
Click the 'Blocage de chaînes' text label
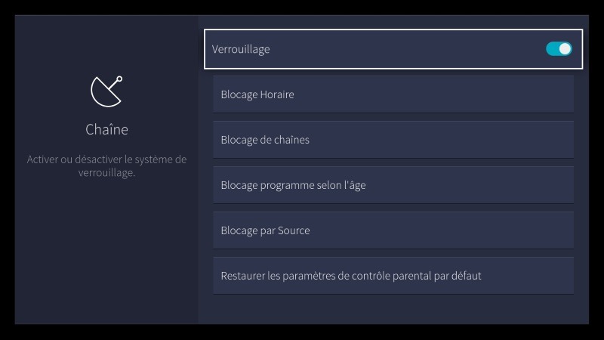pos(265,140)
